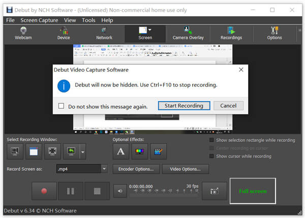Click Cancel in the dialog
This screenshot has height=218, width=305.
click(x=228, y=106)
